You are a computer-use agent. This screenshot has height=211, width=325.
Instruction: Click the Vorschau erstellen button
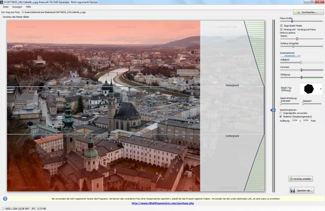(300, 179)
